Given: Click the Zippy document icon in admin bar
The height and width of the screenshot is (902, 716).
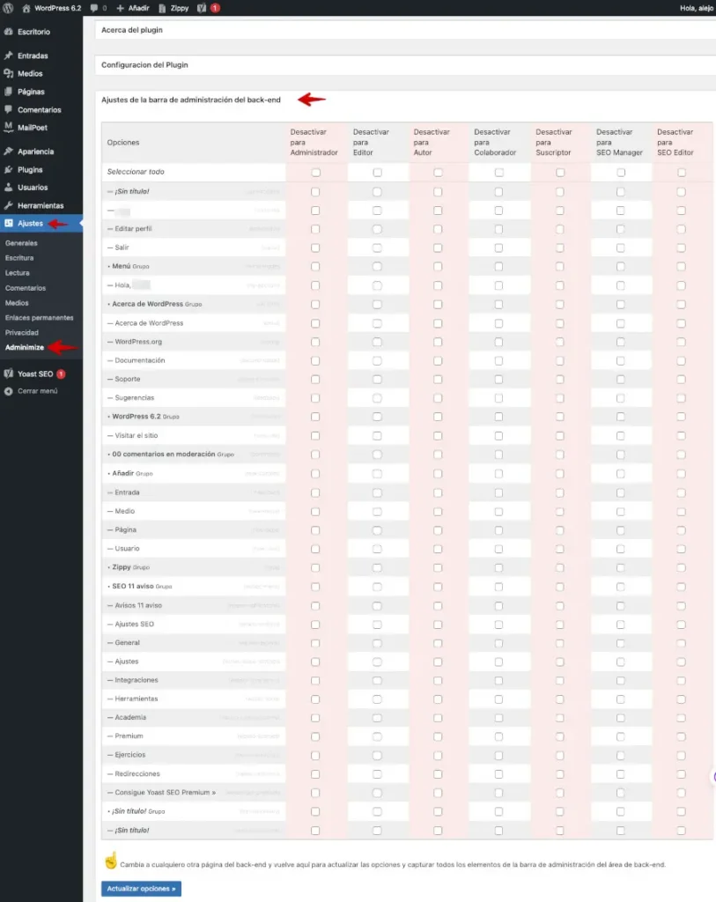Looking at the screenshot, I should click(162, 8).
